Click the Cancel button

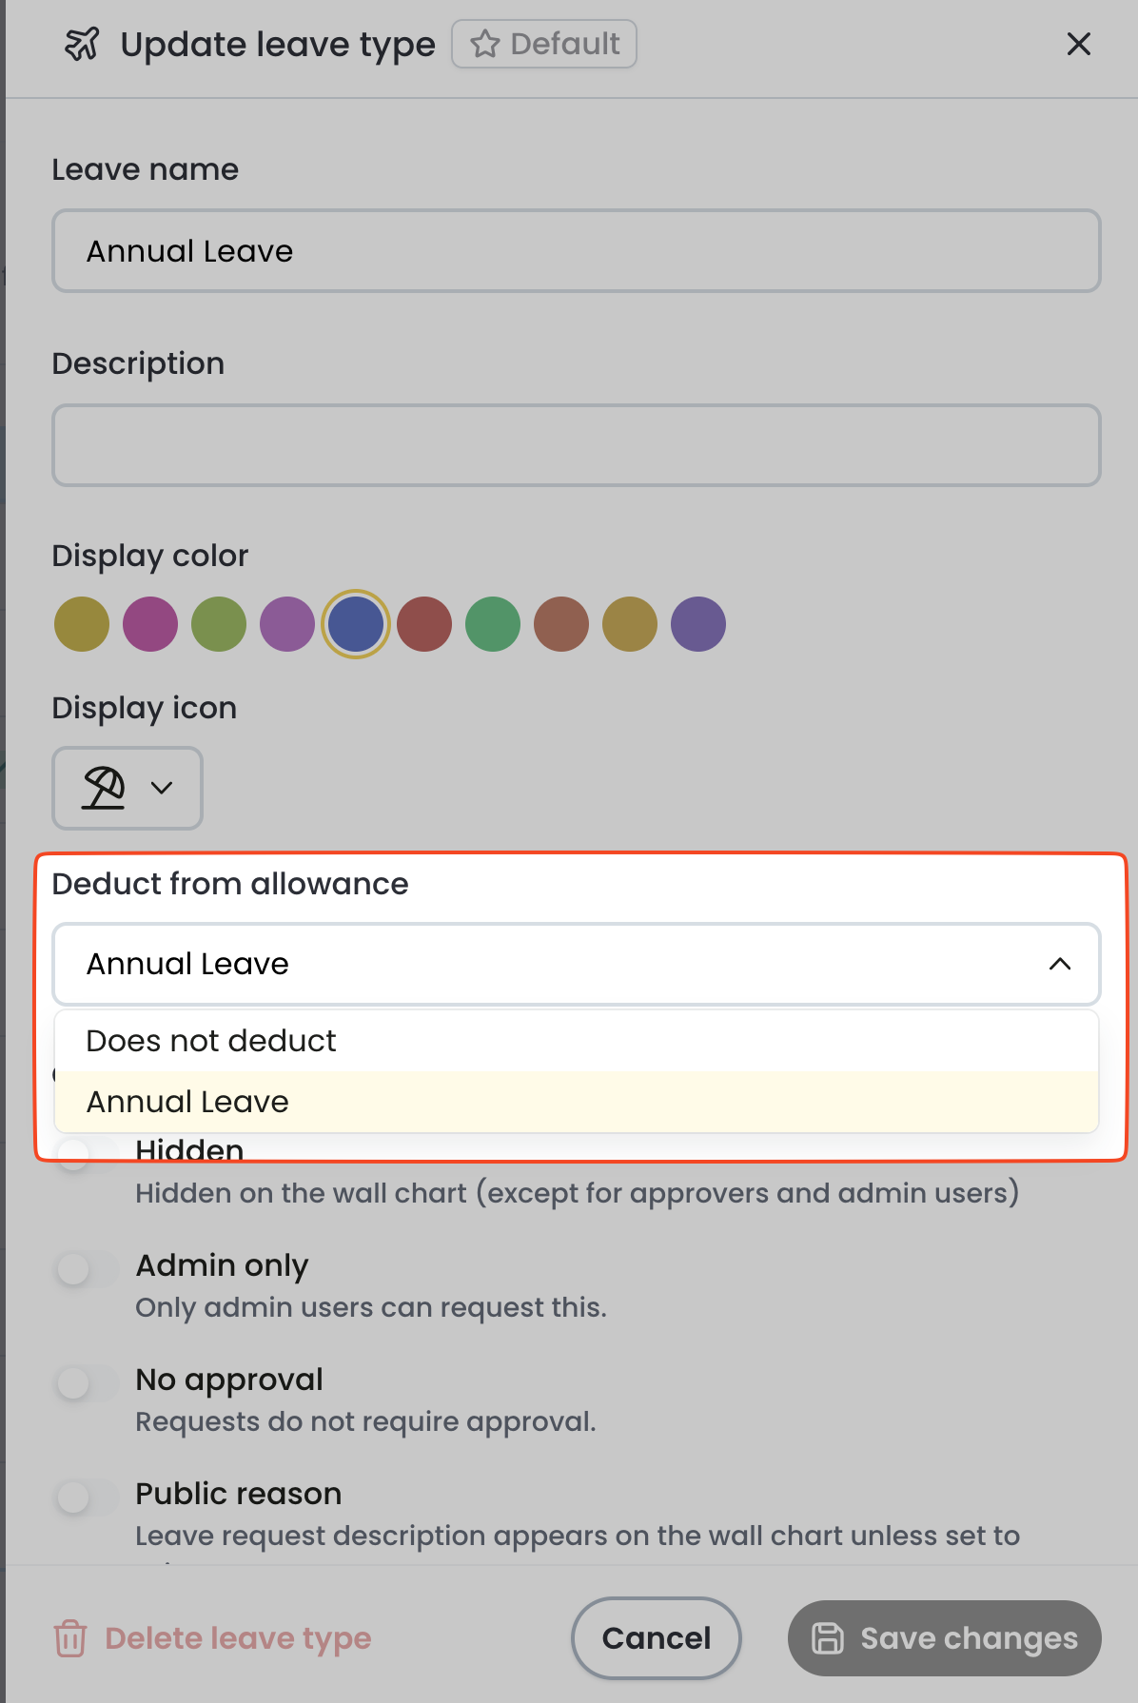click(x=657, y=1638)
